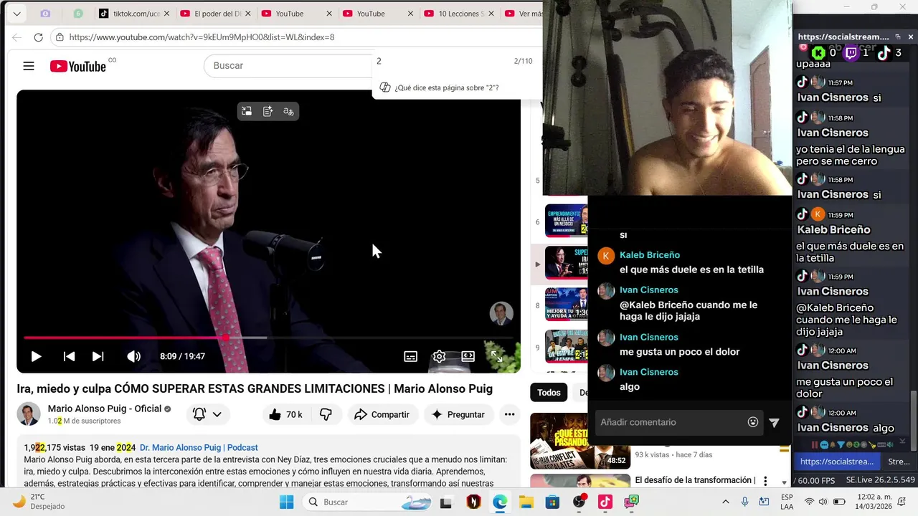Open El desafío de la transformación video title

(x=695, y=480)
